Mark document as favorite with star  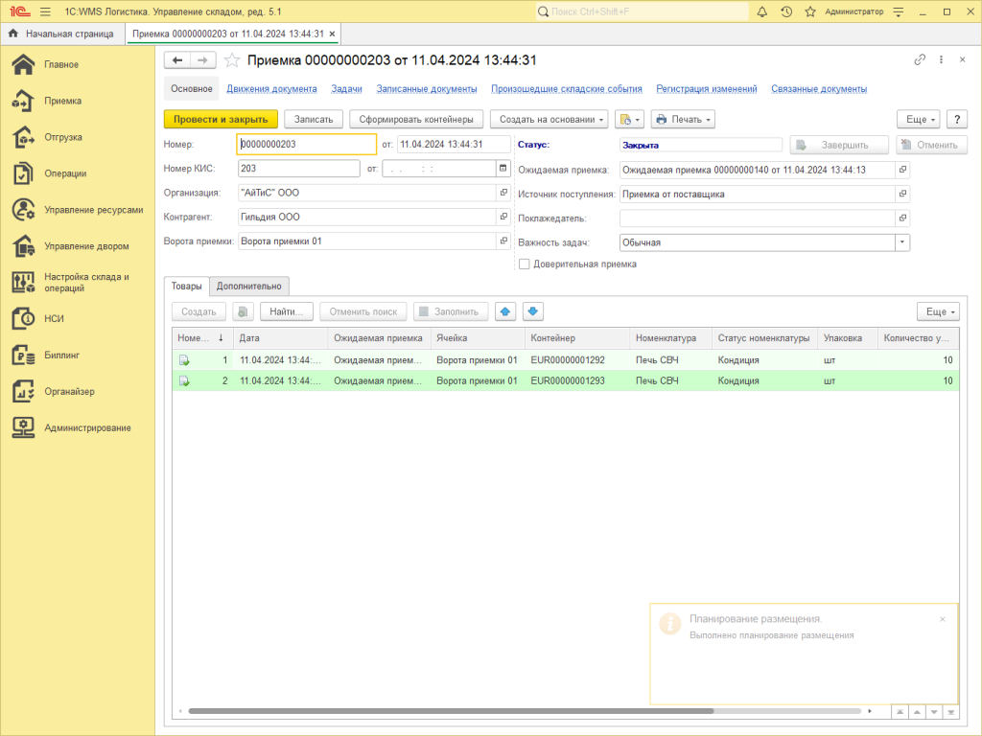[x=231, y=59]
